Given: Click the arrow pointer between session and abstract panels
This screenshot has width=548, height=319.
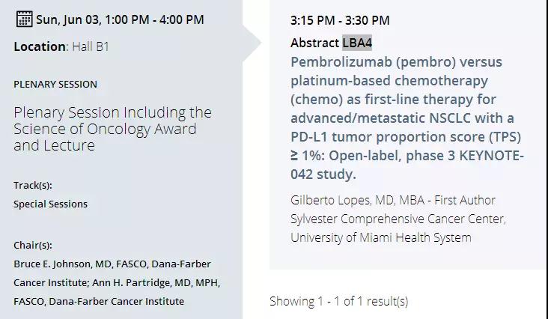Looking at the screenshot, I should [x=253, y=43].
